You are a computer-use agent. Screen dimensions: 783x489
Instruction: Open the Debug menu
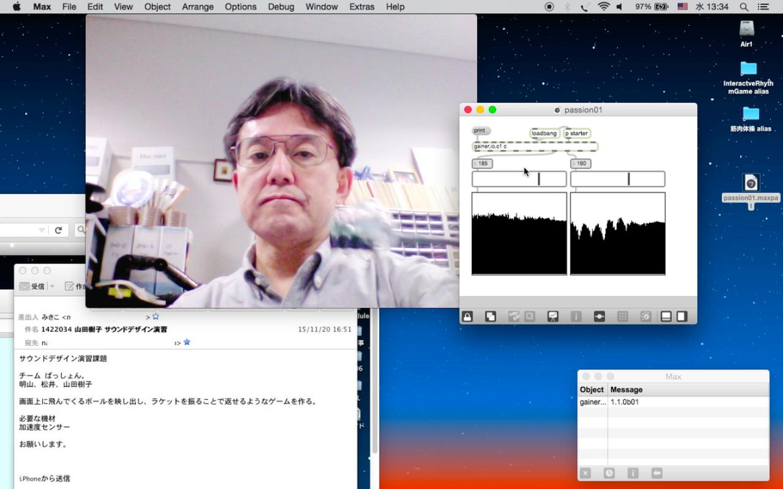(281, 7)
